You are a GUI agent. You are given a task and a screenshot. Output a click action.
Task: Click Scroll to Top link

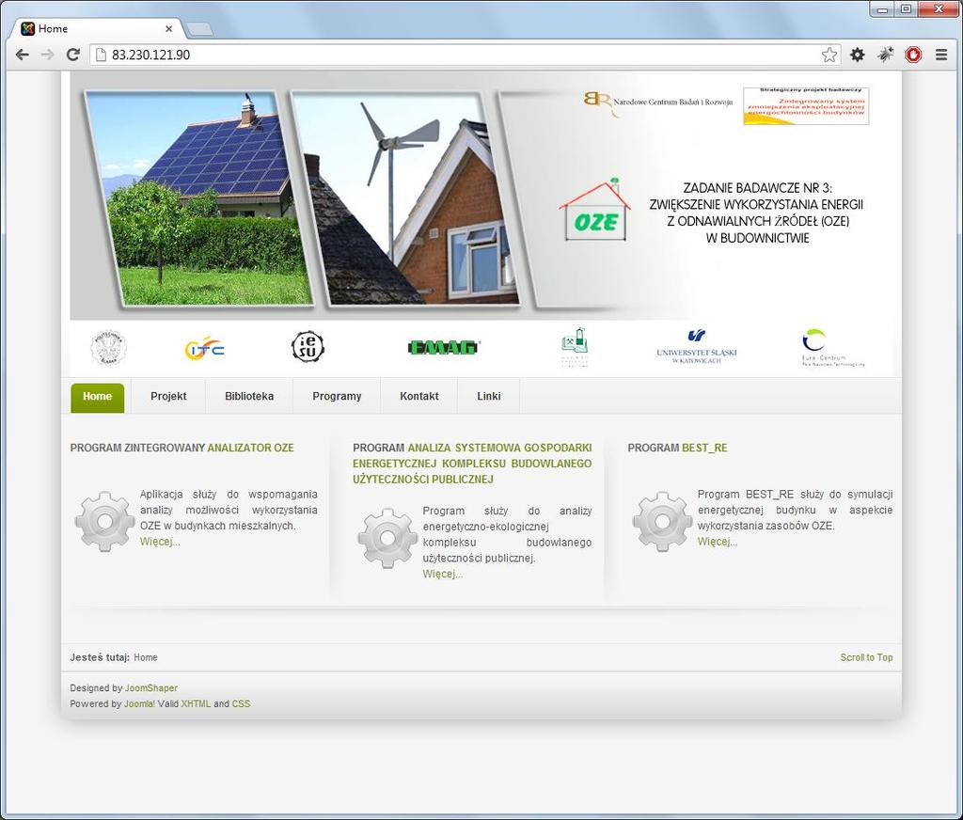[866, 658]
